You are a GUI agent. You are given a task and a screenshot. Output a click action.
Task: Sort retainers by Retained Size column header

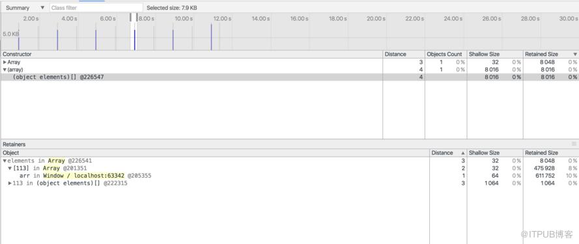point(550,153)
